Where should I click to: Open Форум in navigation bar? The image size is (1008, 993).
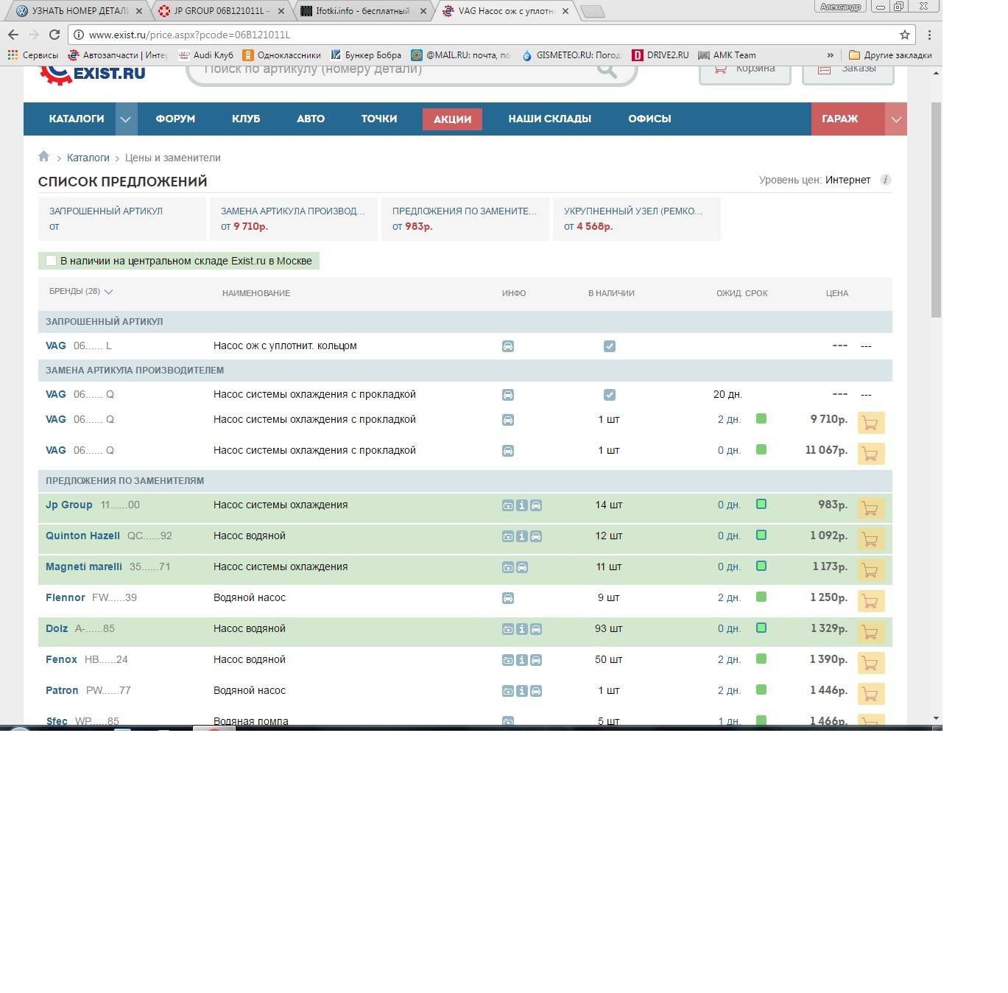click(x=175, y=119)
